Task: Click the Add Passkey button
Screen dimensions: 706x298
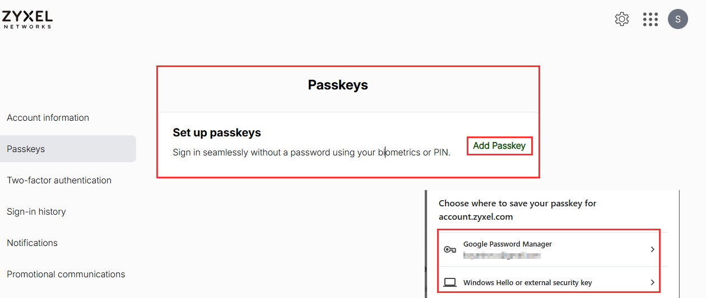Action: [499, 146]
